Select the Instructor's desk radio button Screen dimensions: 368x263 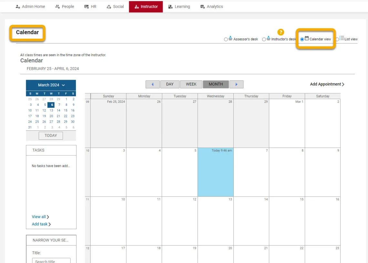click(264, 39)
